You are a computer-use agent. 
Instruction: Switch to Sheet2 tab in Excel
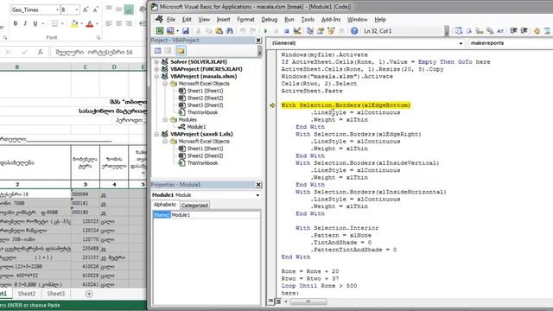tap(27, 294)
